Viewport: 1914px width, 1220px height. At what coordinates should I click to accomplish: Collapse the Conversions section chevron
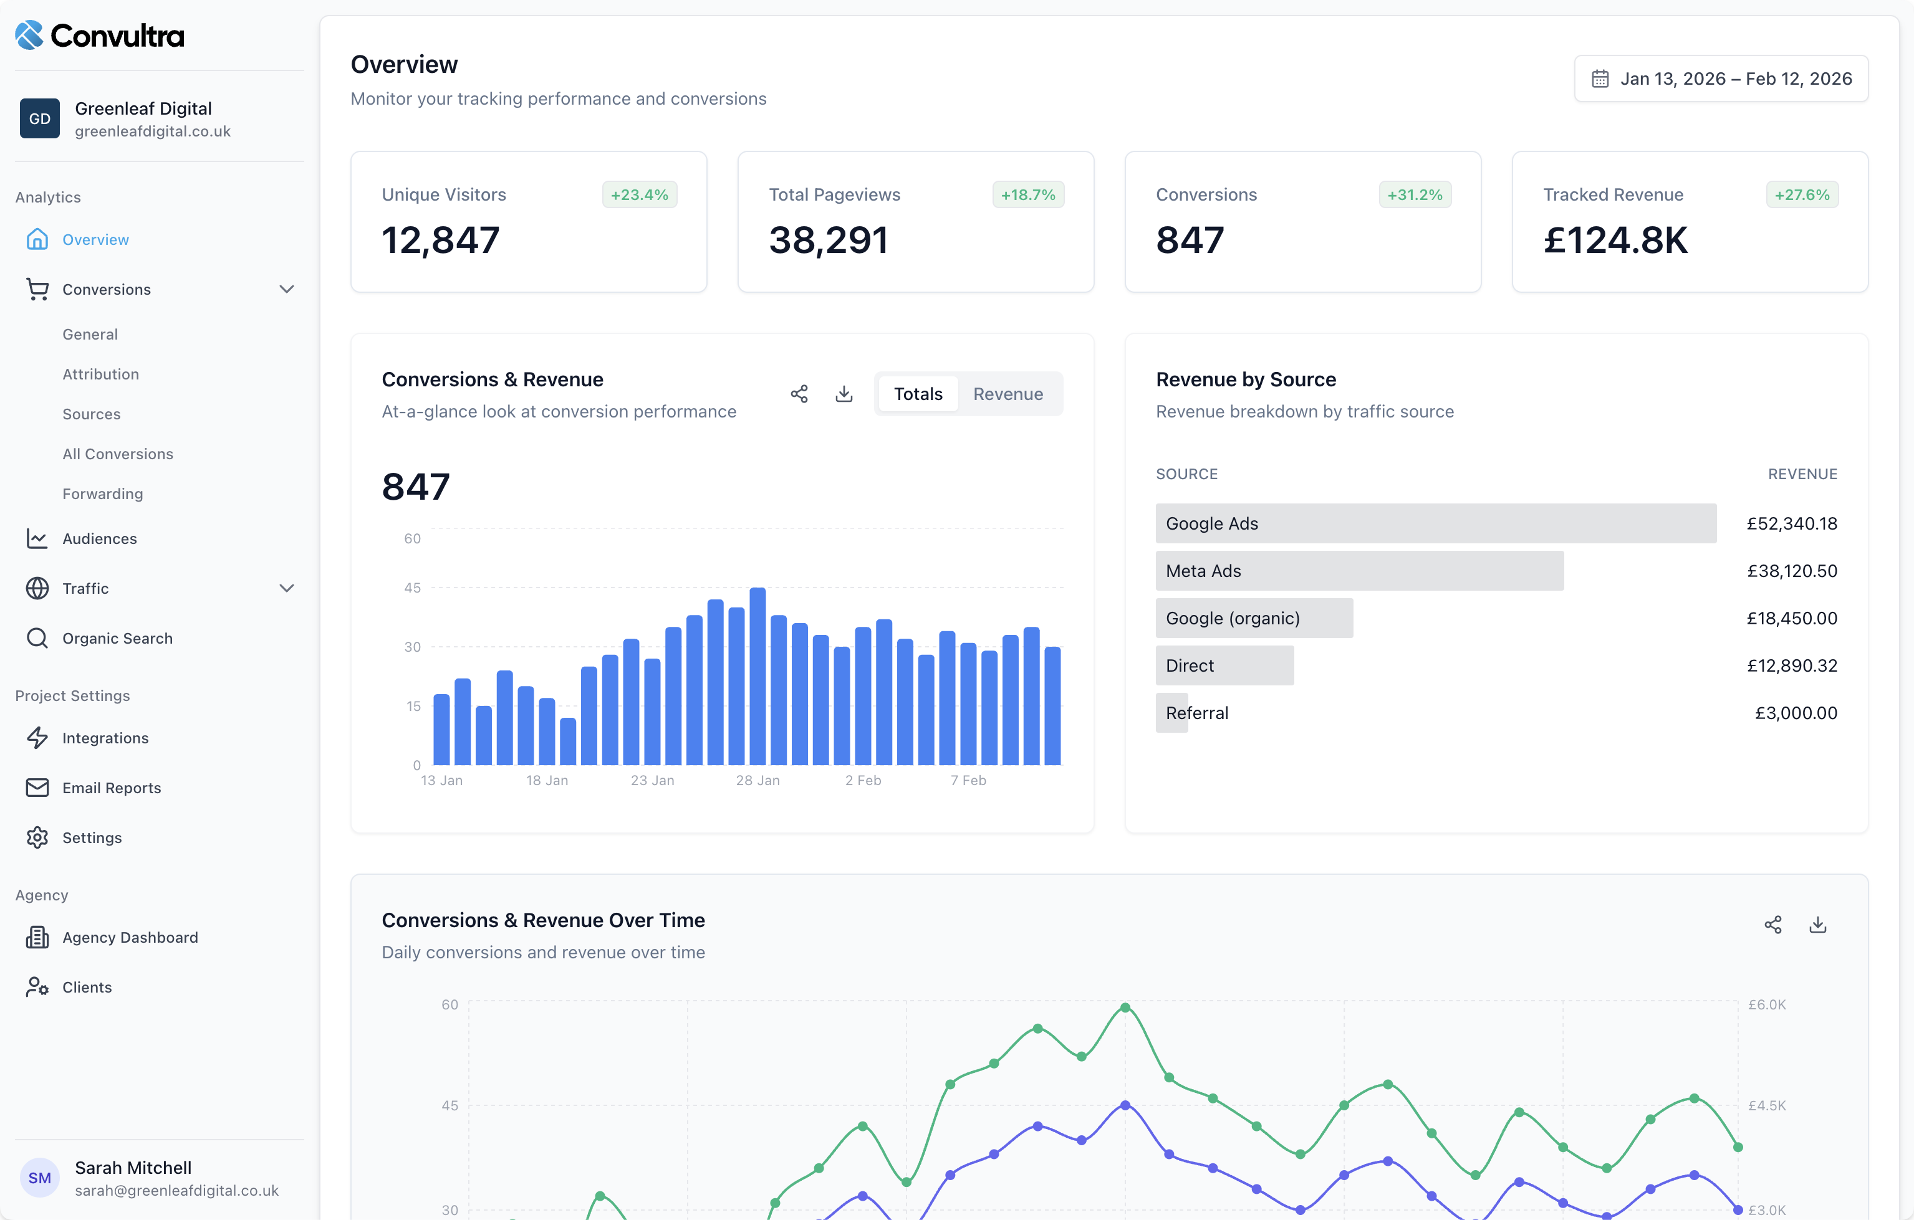[286, 289]
